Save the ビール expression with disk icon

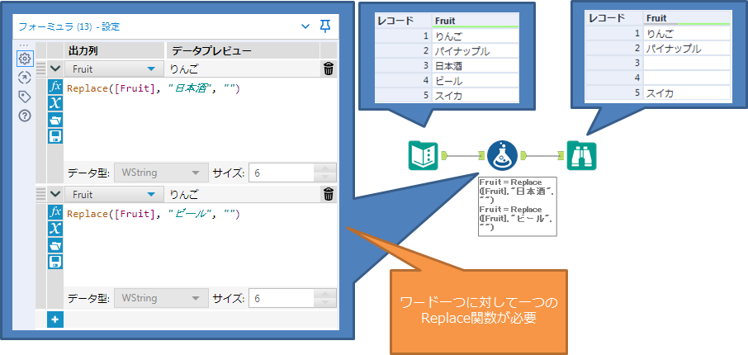pyautogui.click(x=56, y=262)
